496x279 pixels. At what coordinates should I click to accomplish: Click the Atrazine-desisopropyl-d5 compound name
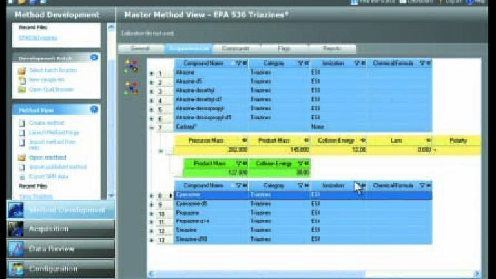pos(203,118)
